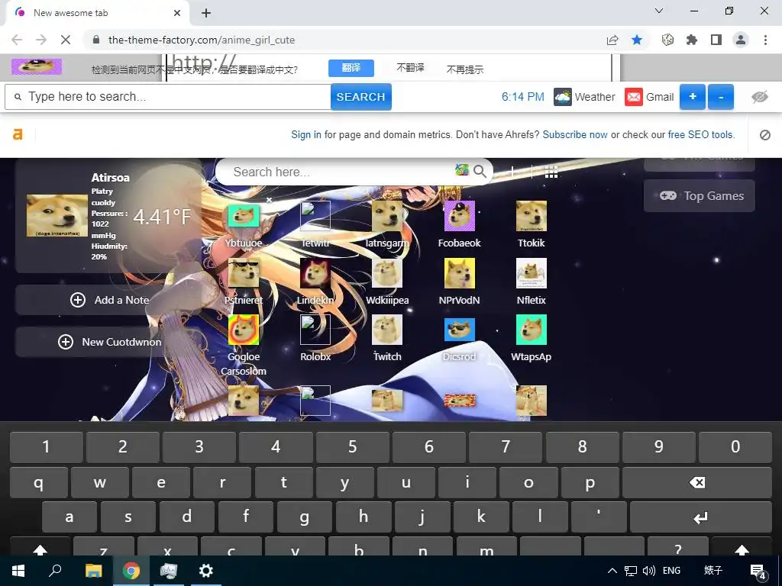
Task: Click the dice extension icon
Action: [667, 40]
